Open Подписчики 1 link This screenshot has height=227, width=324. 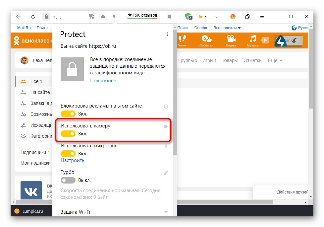(35, 153)
